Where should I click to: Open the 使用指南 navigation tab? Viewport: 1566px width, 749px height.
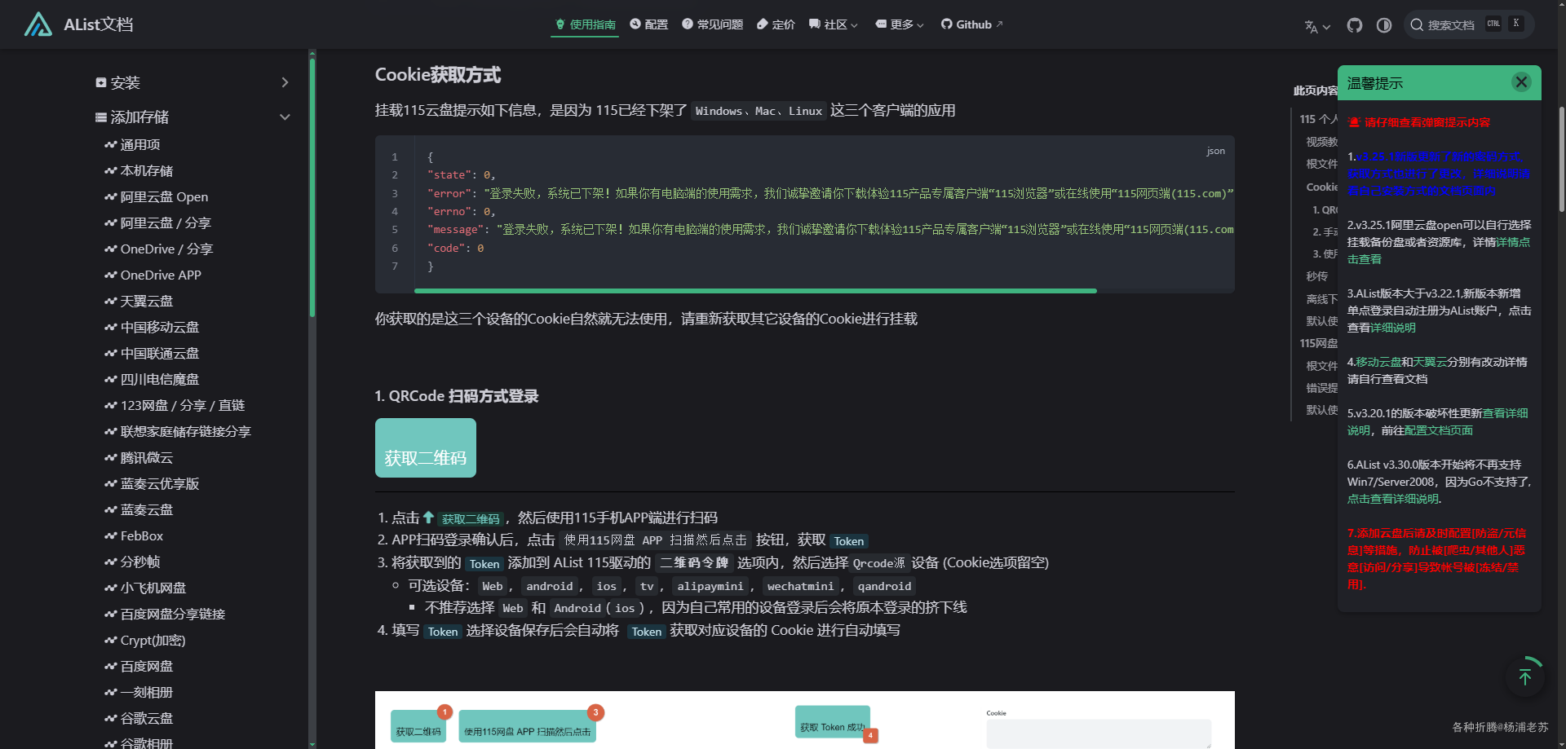[585, 24]
